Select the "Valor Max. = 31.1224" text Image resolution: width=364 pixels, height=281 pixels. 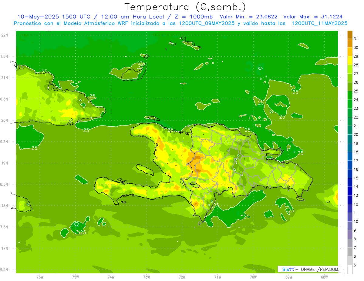point(313,17)
